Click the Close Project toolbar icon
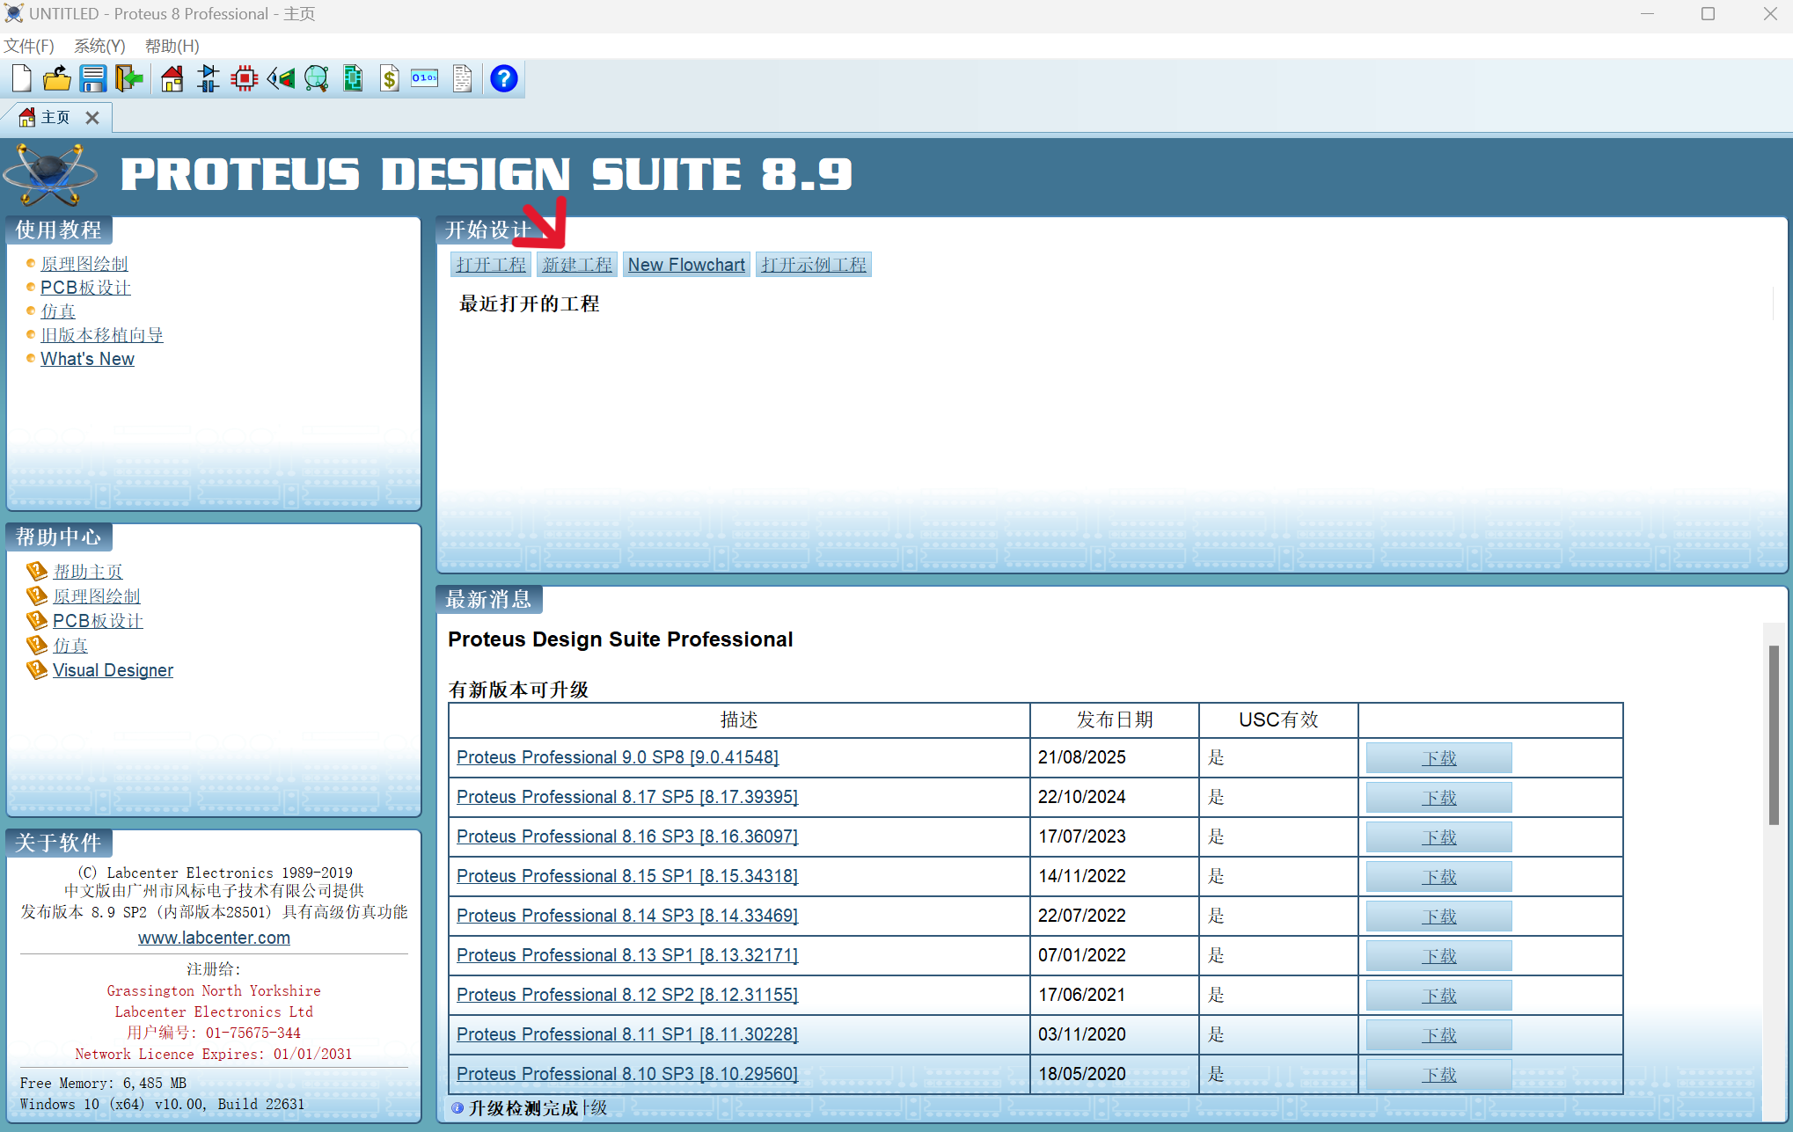The image size is (1793, 1132). click(x=128, y=79)
